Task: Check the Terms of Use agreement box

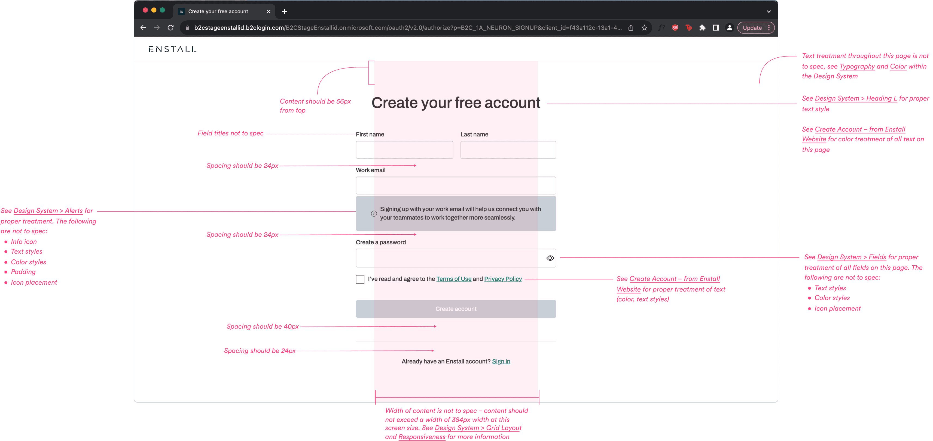Action: click(x=360, y=279)
